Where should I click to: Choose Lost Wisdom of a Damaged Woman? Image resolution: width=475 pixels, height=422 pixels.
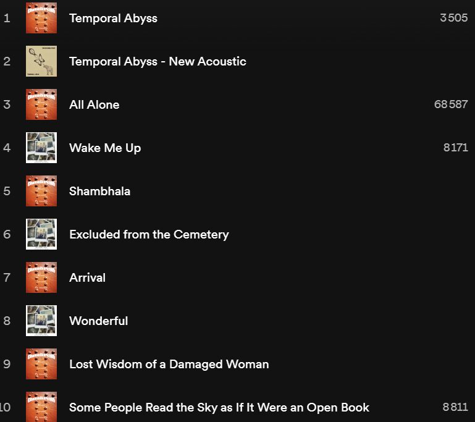click(169, 365)
